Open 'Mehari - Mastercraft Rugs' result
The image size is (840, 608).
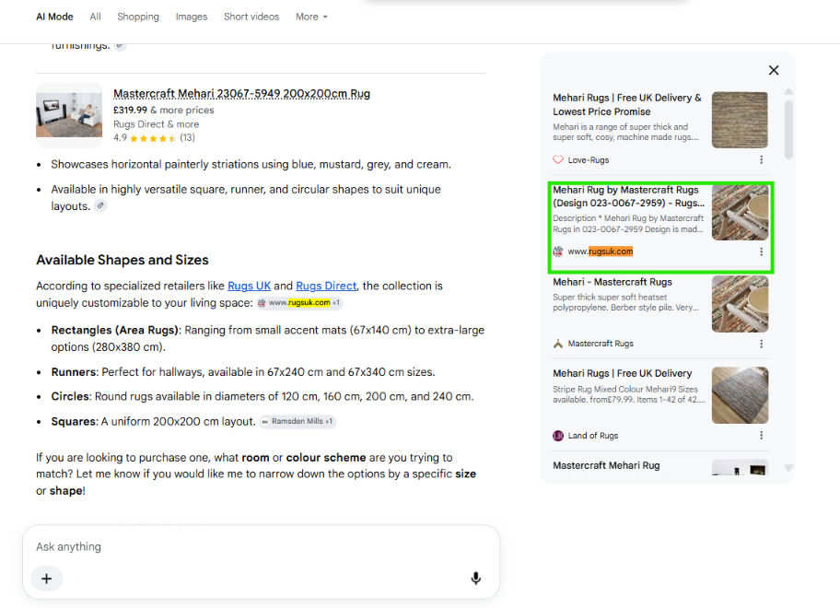click(x=612, y=282)
